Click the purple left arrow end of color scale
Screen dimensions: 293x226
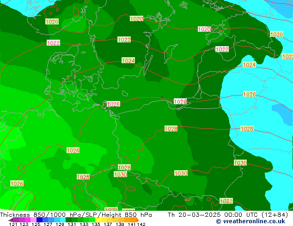(11, 220)
